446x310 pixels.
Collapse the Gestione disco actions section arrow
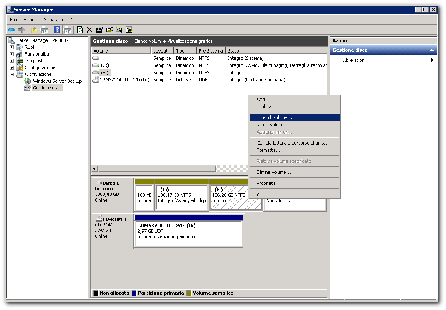432,50
